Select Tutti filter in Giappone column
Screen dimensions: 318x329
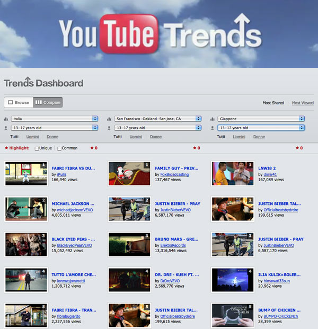[221, 137]
